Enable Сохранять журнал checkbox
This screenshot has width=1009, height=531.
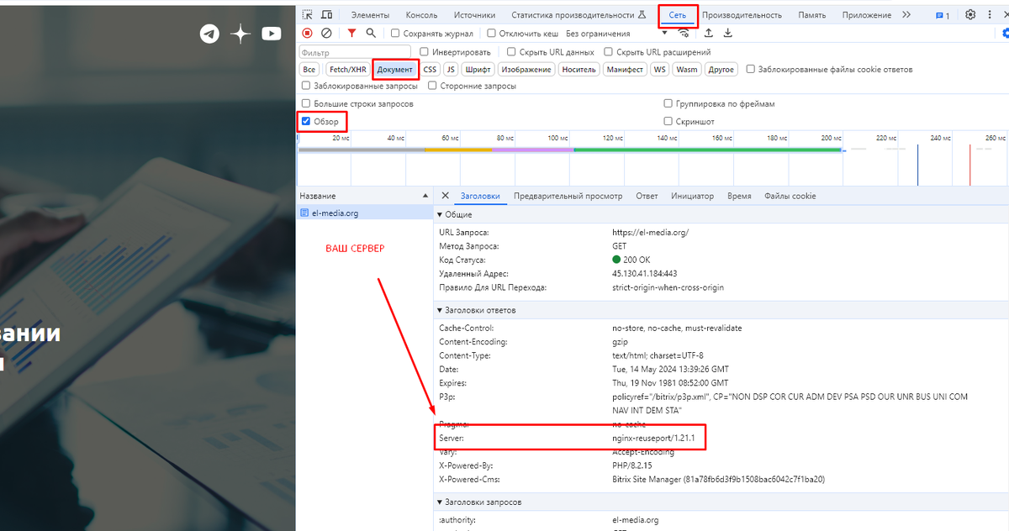(395, 34)
